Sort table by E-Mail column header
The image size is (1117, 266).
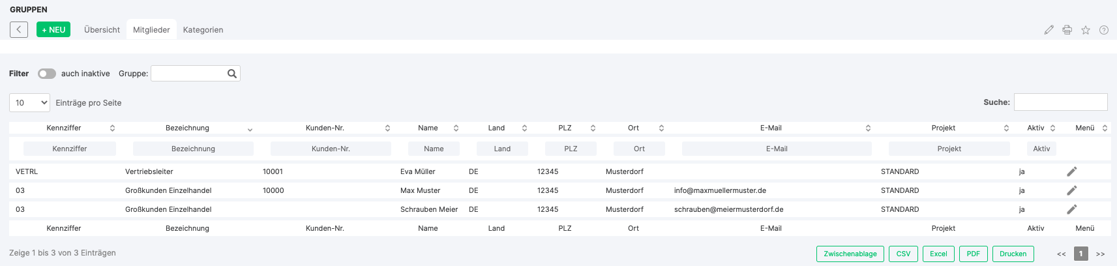click(770, 128)
